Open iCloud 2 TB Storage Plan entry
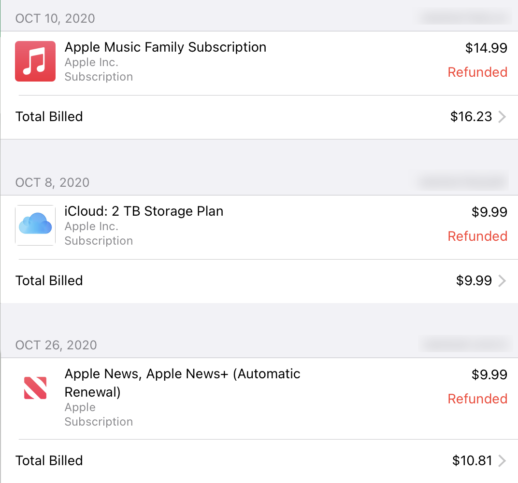This screenshot has width=518, height=483. [x=144, y=211]
